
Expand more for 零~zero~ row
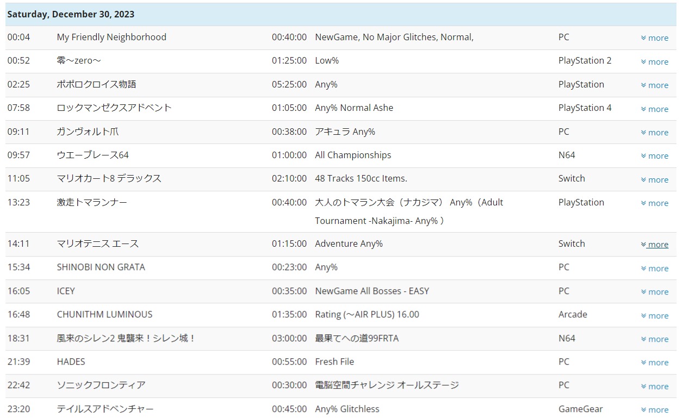pyautogui.click(x=655, y=61)
